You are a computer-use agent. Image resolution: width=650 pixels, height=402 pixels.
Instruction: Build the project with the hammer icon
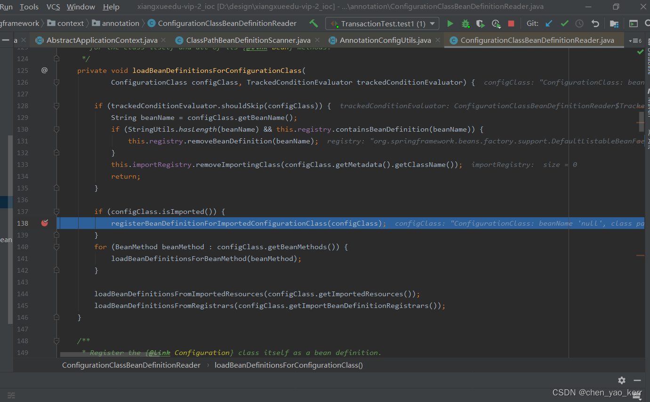click(313, 24)
